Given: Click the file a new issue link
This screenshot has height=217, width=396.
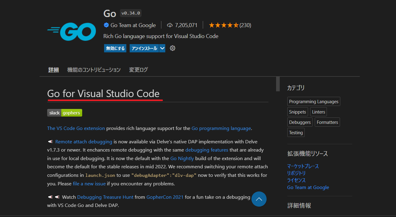Looking at the screenshot, I should pos(89,184).
